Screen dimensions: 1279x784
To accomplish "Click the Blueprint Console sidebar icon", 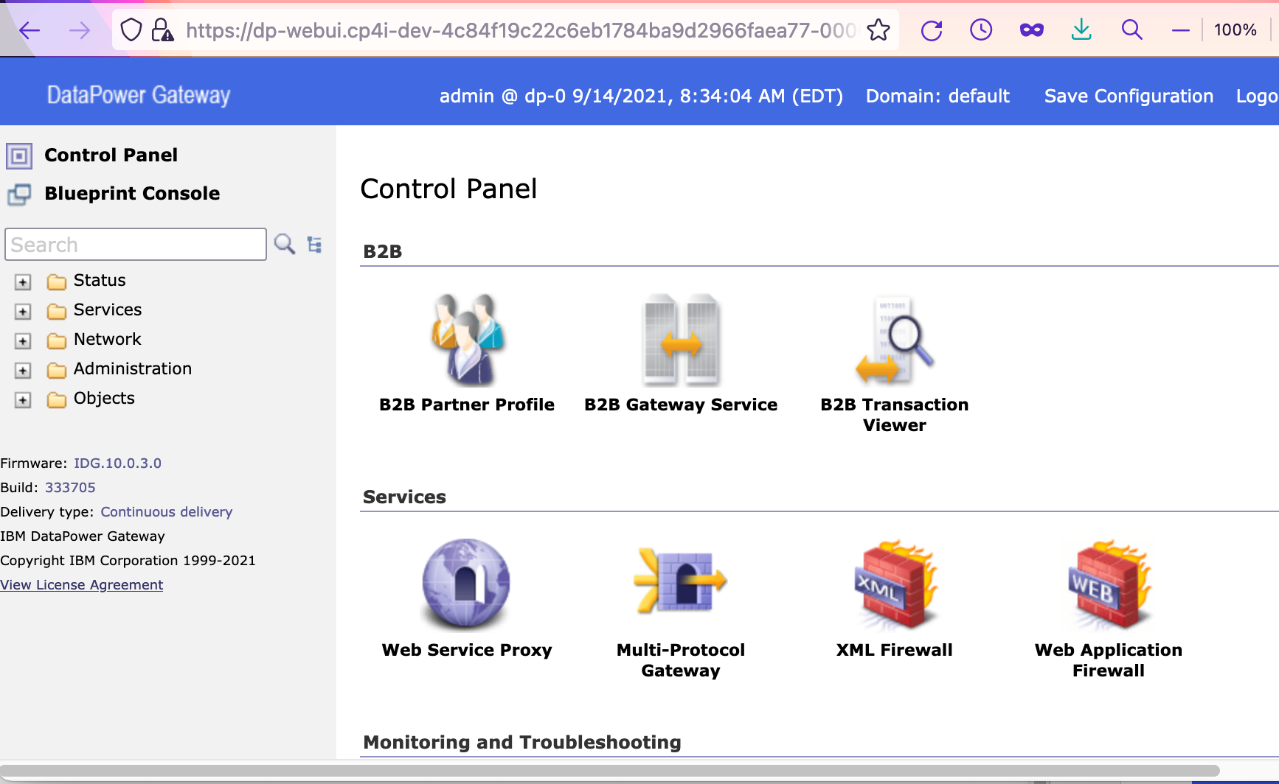I will click(19, 194).
